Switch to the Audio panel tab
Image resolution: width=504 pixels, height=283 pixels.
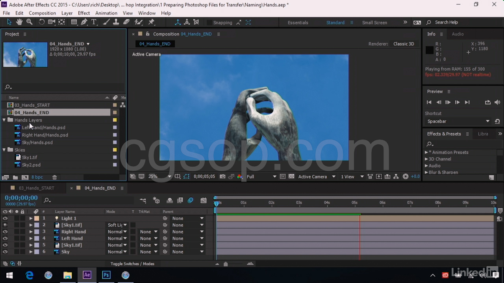(458, 34)
